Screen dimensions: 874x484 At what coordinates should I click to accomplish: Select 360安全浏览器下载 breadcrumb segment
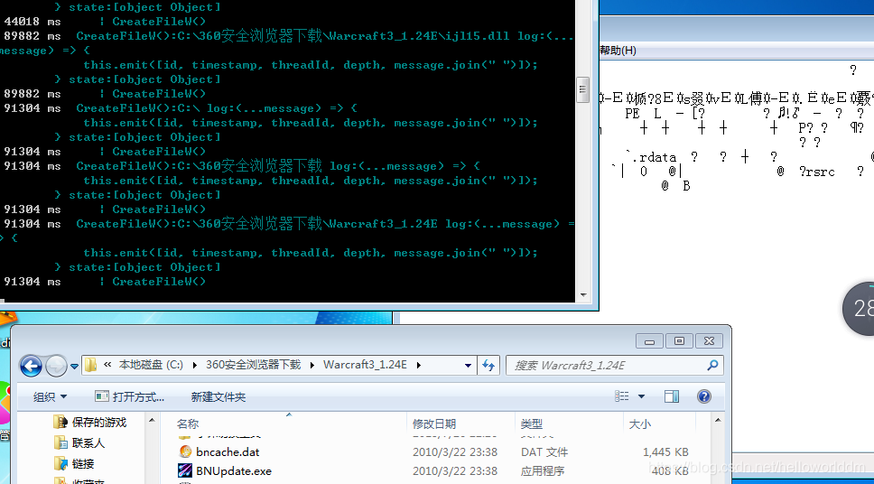tap(253, 365)
